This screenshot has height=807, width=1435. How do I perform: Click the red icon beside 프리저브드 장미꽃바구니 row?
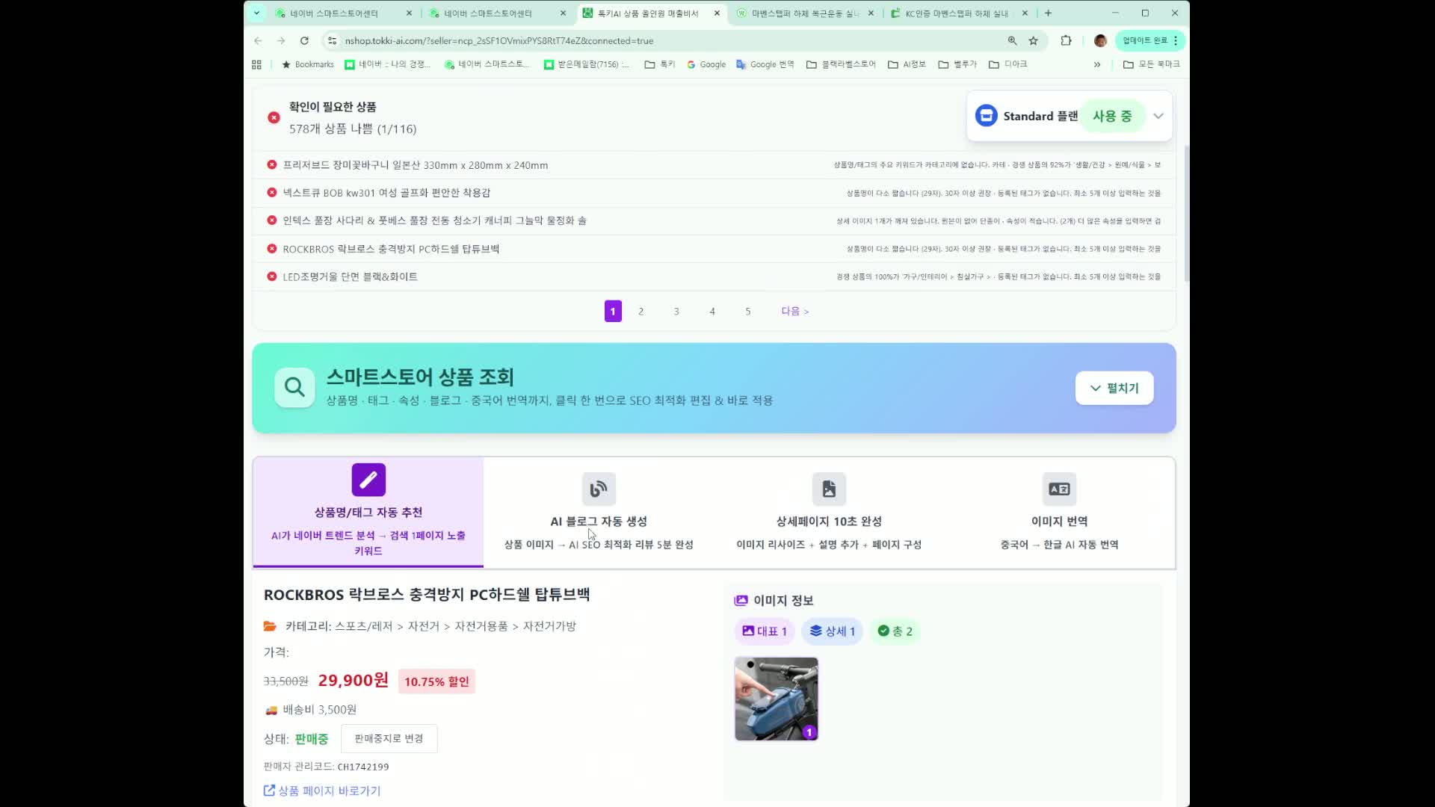coord(272,164)
